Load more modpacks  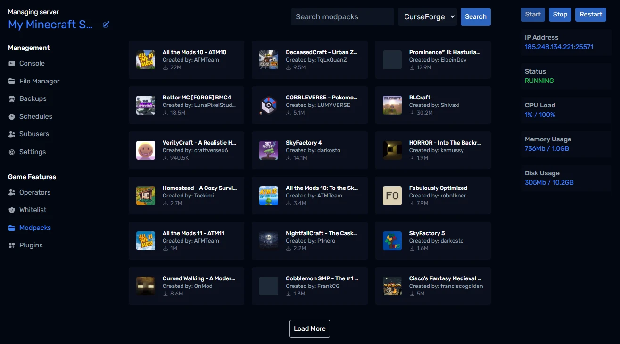pos(310,329)
